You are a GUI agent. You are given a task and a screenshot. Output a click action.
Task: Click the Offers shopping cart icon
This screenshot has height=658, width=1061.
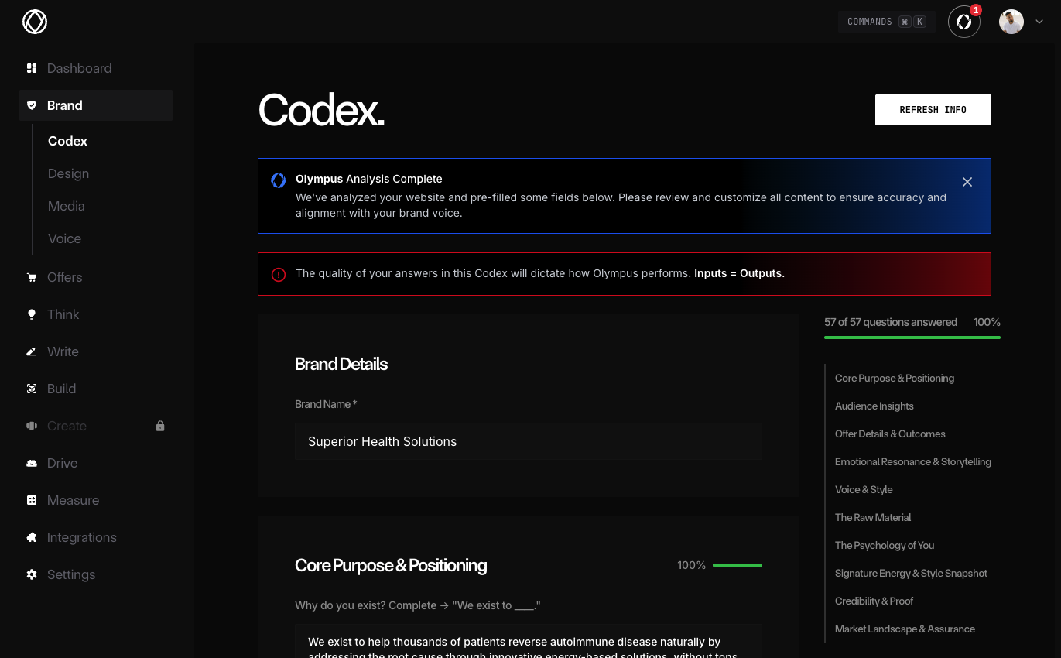click(x=32, y=277)
